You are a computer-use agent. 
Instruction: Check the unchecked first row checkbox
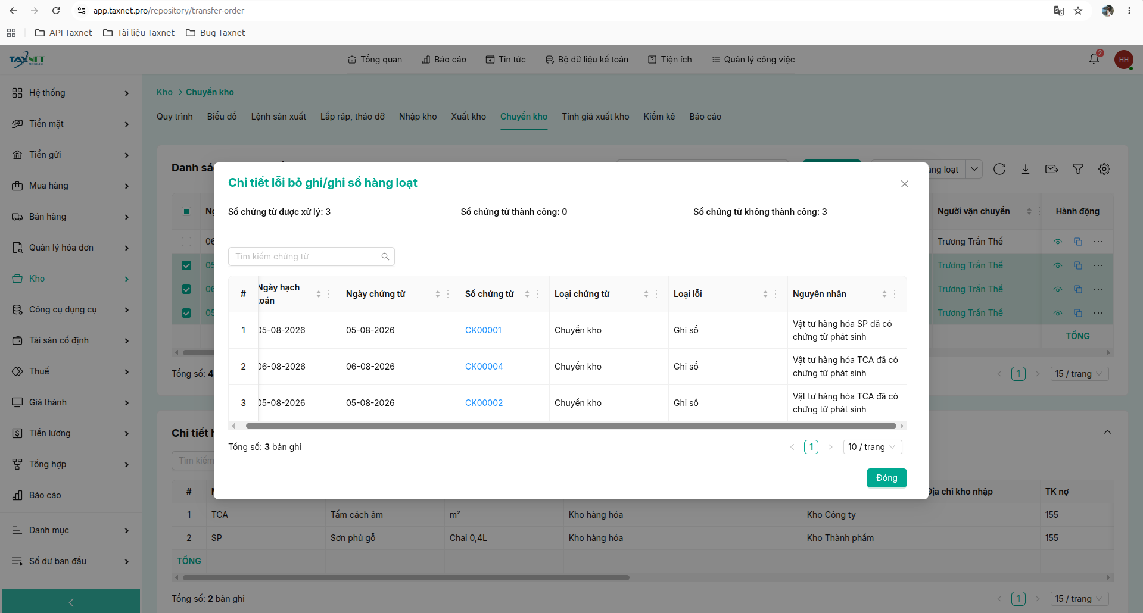coord(186,242)
